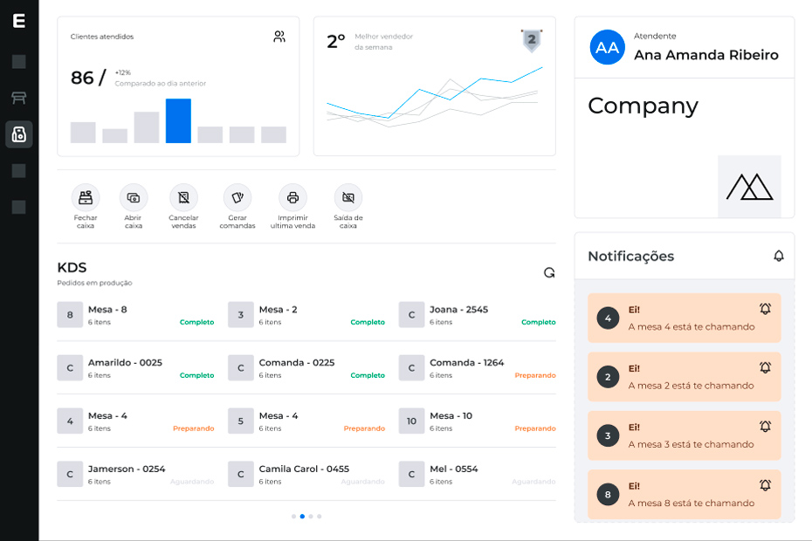
Task: Click the Fechar caixa icon
Action: click(x=86, y=198)
